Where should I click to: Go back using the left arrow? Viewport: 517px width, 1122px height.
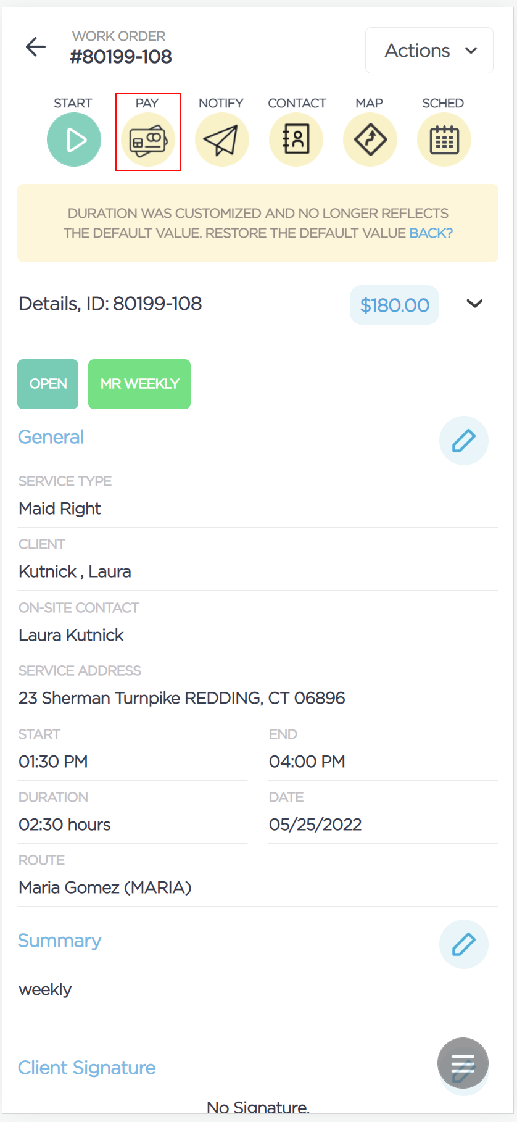36,47
